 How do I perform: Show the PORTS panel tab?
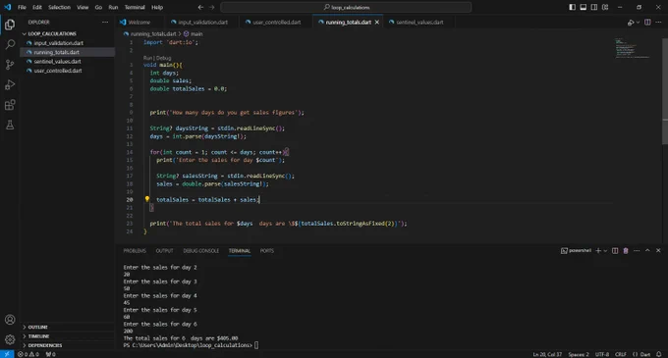point(267,251)
